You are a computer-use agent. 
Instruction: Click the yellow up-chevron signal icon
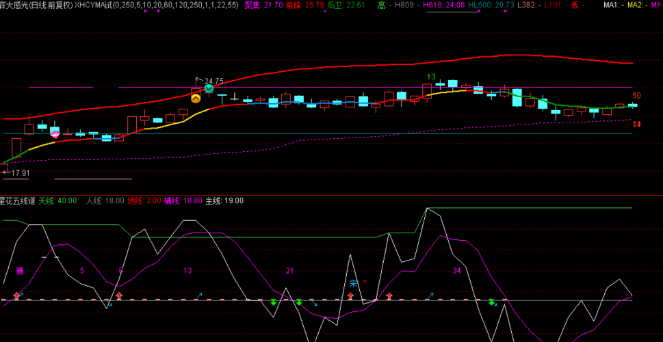(196, 99)
